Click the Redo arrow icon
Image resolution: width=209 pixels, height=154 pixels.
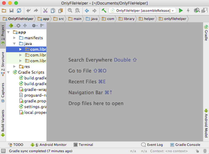pyautogui.click(x=36, y=11)
